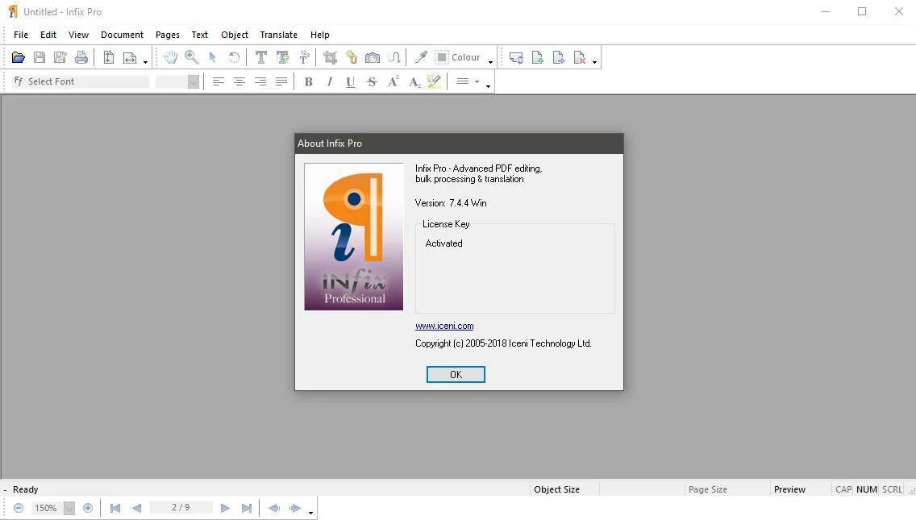The width and height of the screenshot is (916, 520).
Task: Select the Hand pan tool
Action: (170, 57)
